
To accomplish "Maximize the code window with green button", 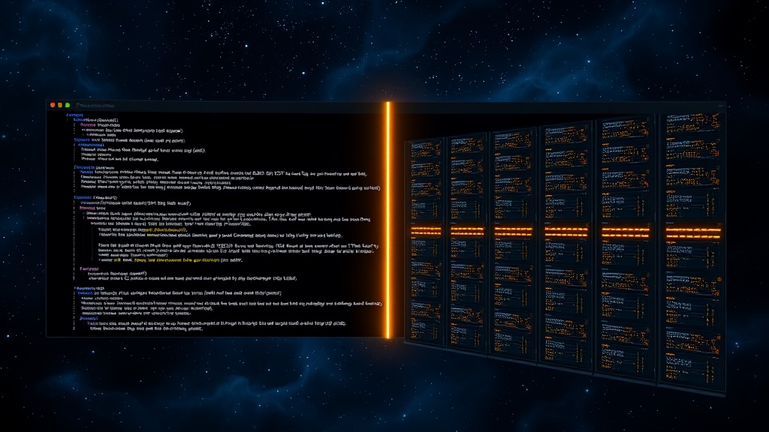I will coord(68,105).
